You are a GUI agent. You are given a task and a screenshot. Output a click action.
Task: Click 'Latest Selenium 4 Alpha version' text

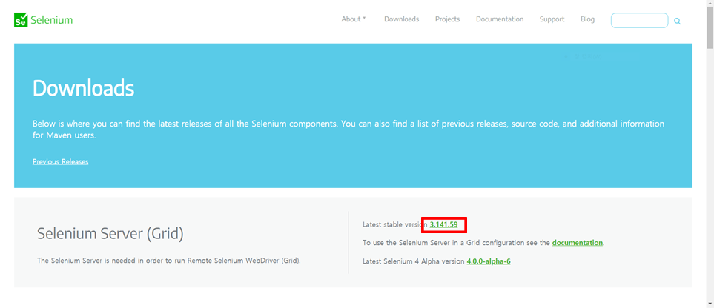click(414, 261)
